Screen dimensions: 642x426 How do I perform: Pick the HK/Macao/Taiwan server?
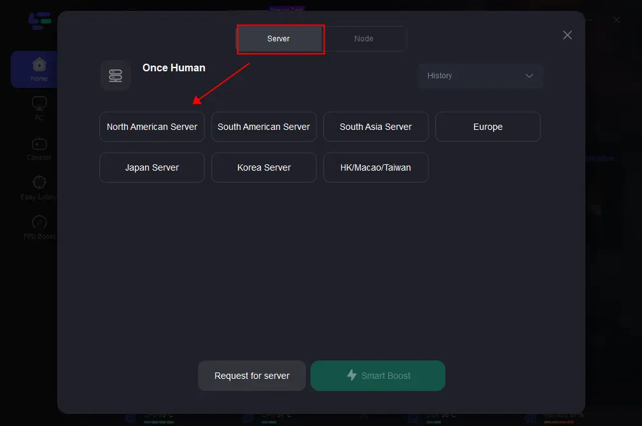375,167
